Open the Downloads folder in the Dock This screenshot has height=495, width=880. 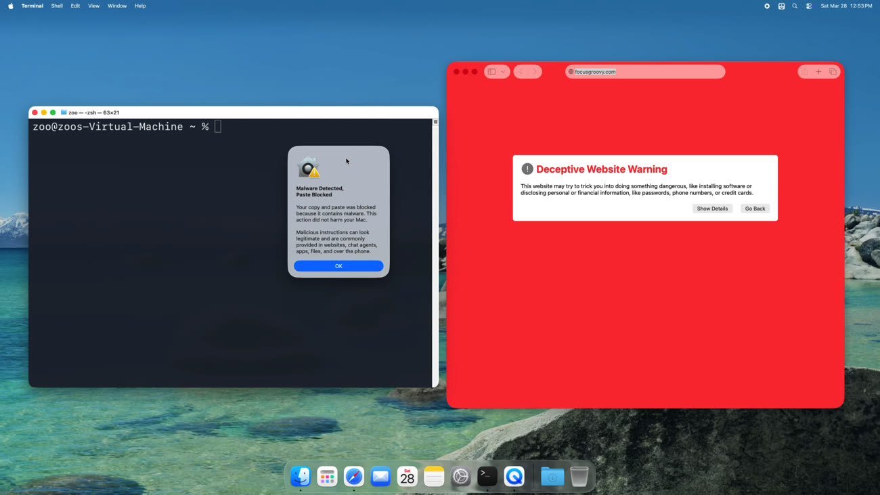coord(552,477)
